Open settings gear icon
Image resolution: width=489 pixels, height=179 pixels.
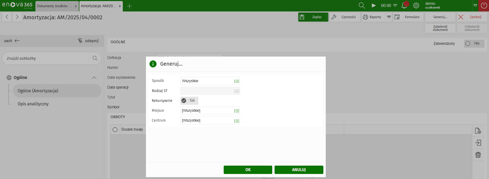coord(416,6)
